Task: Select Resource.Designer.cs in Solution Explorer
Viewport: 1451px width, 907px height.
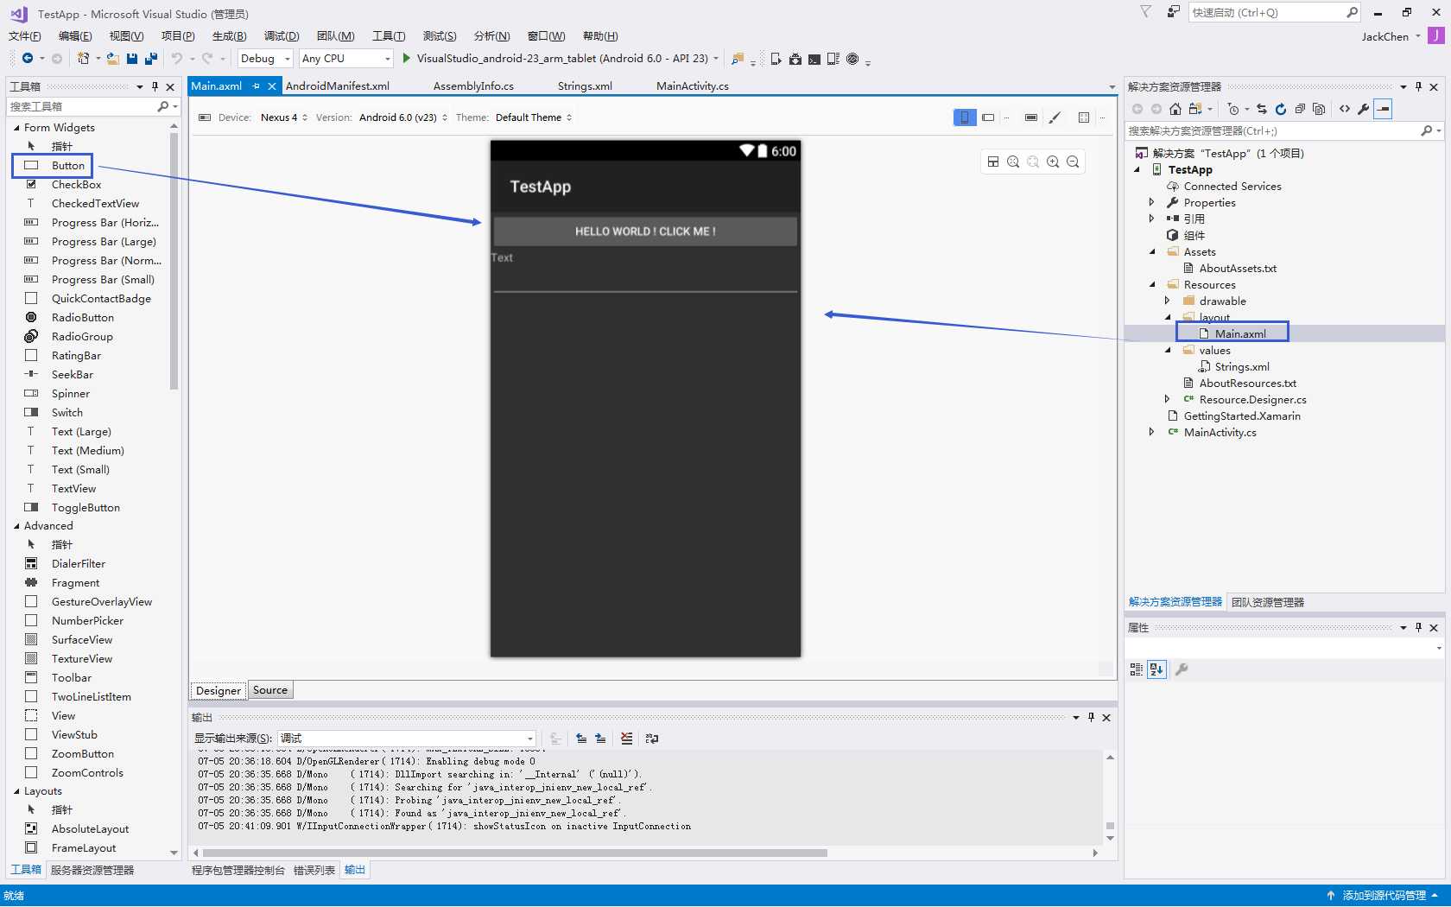Action: (x=1252, y=399)
